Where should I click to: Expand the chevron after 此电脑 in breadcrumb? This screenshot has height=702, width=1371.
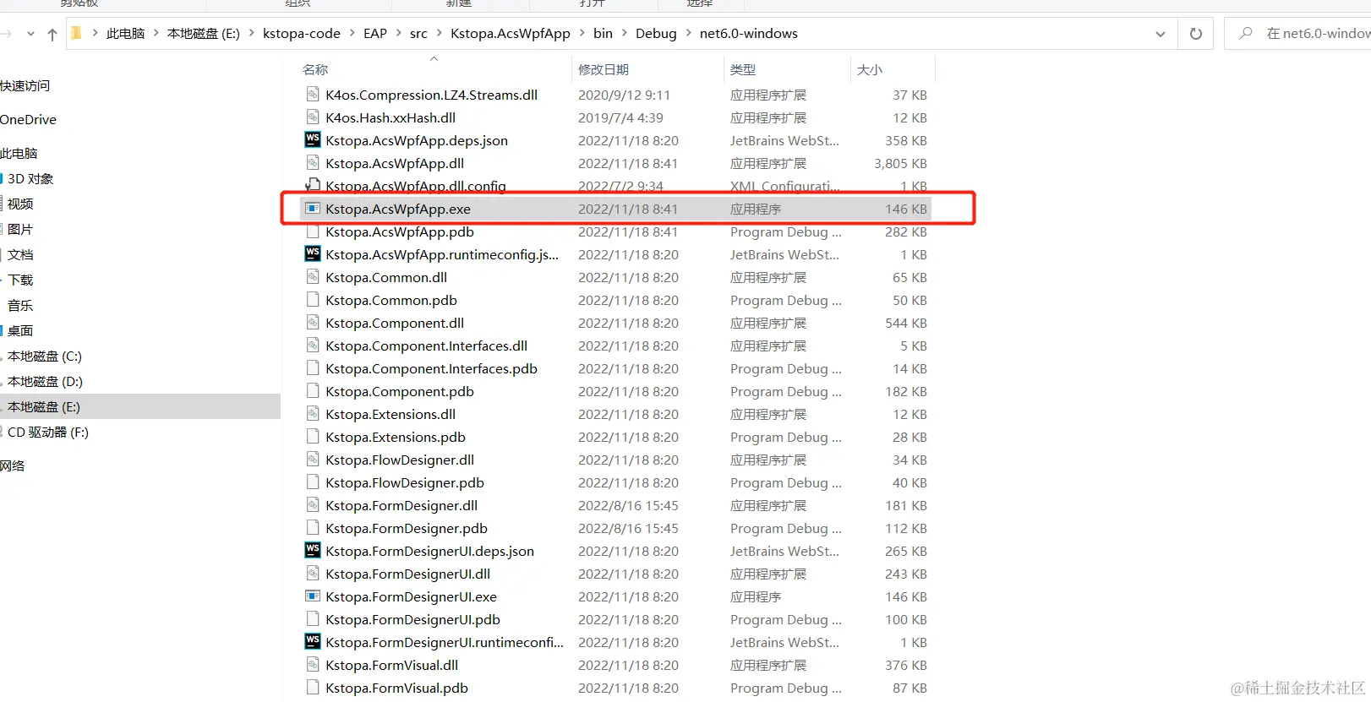pyautogui.click(x=156, y=34)
